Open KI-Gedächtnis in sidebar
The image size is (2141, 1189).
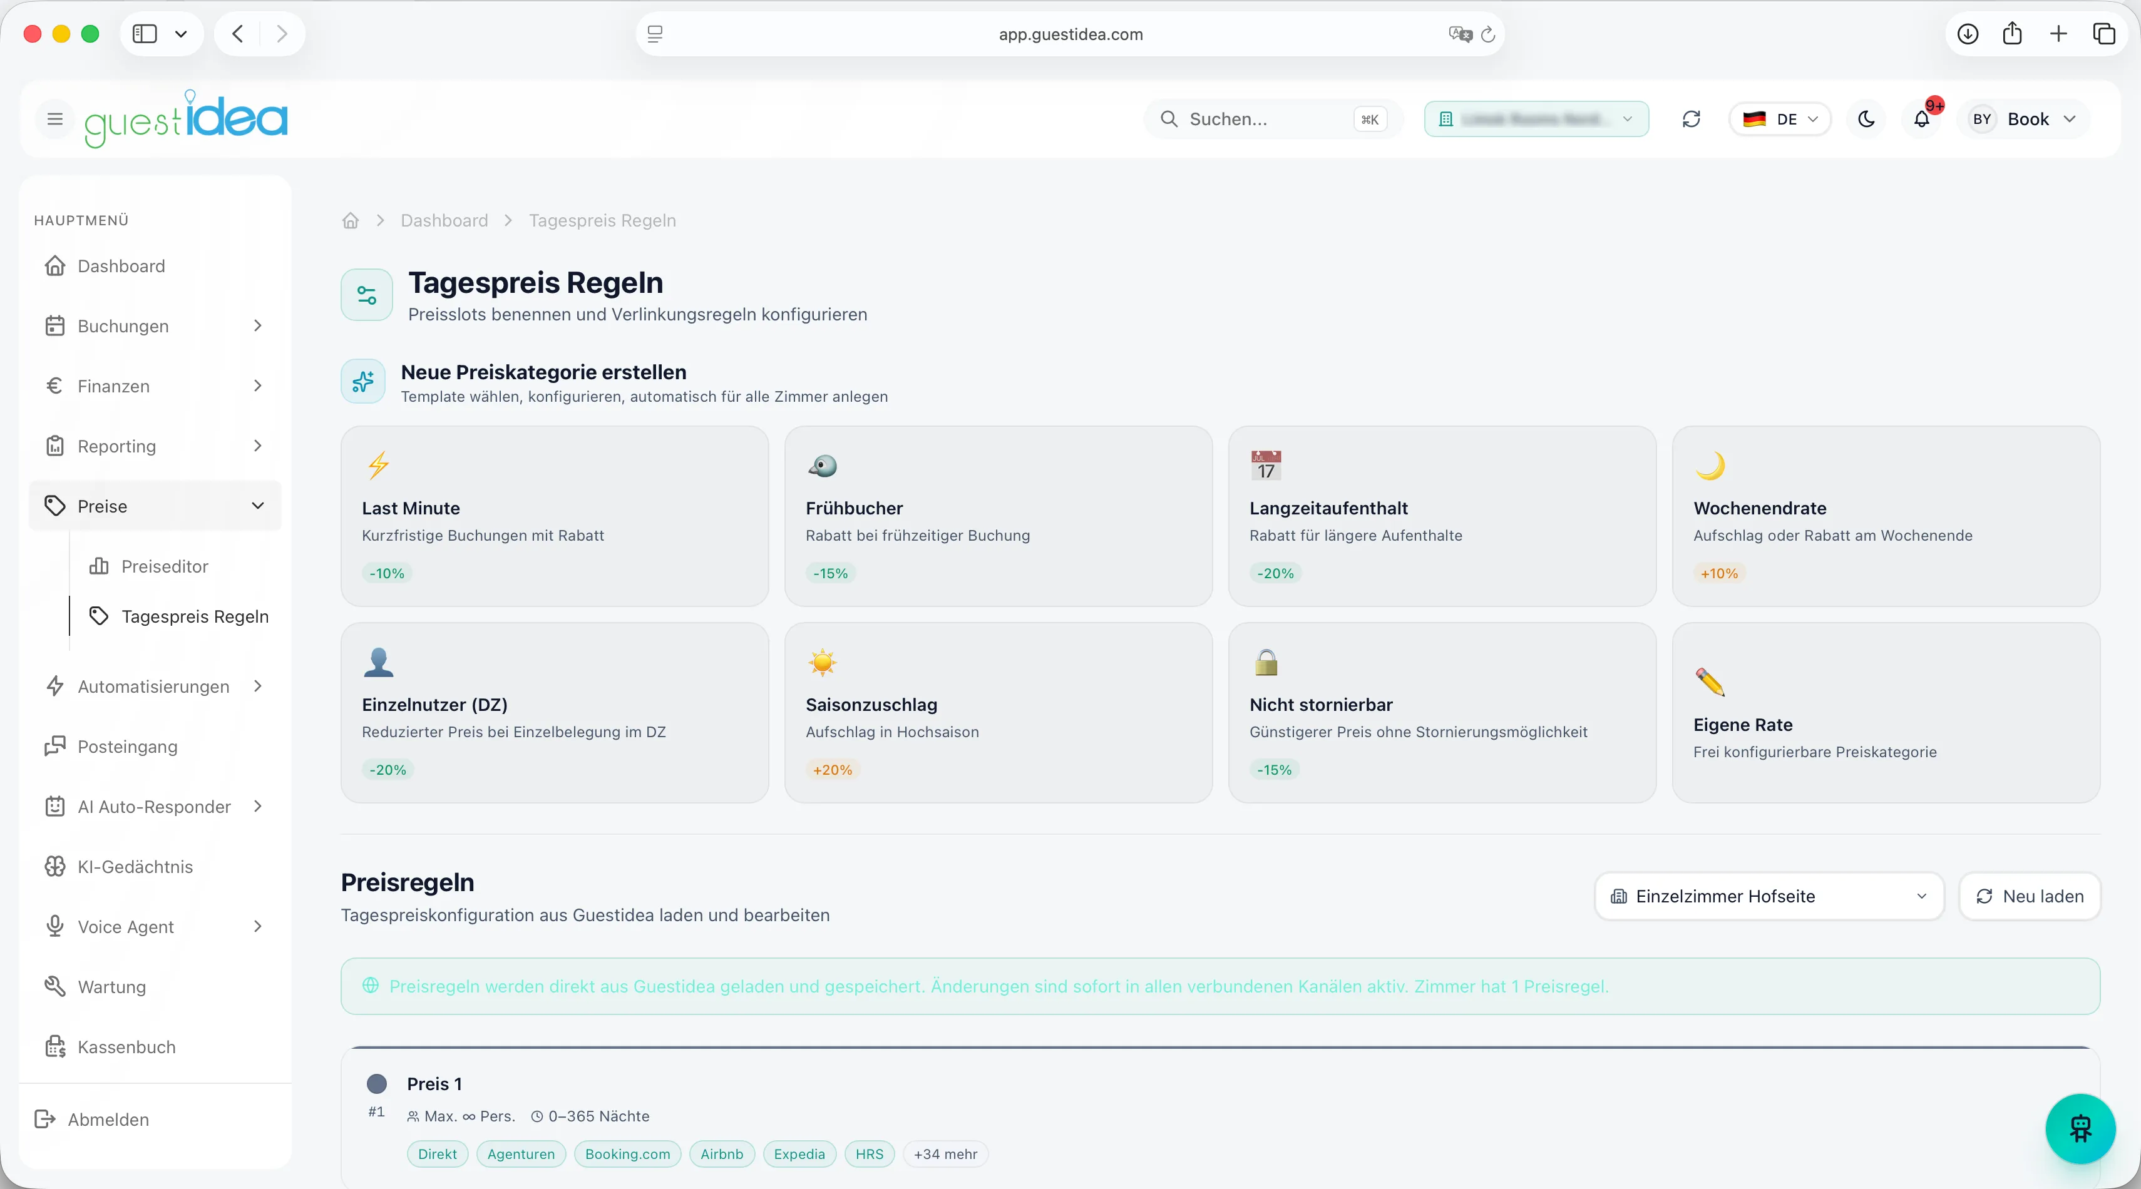[x=155, y=867]
